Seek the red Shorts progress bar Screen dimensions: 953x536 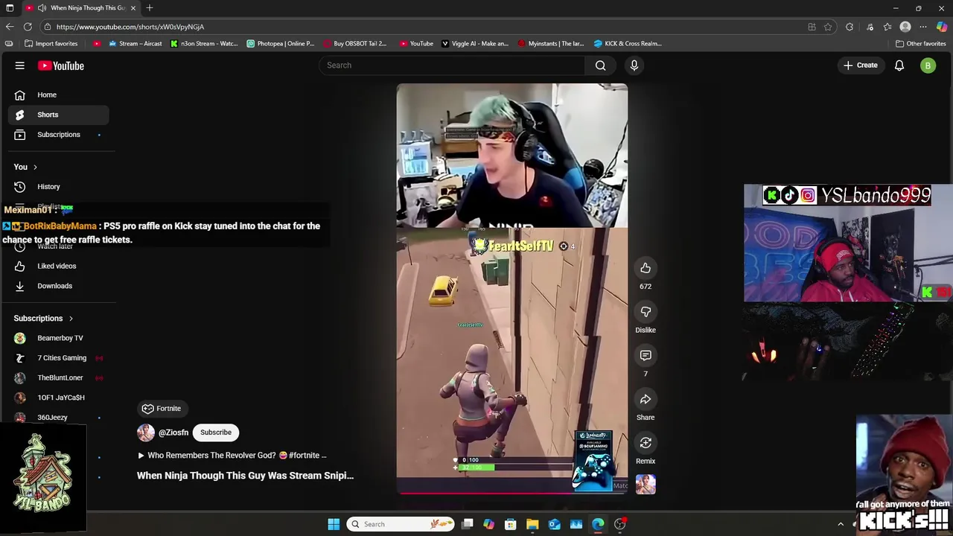click(512, 493)
